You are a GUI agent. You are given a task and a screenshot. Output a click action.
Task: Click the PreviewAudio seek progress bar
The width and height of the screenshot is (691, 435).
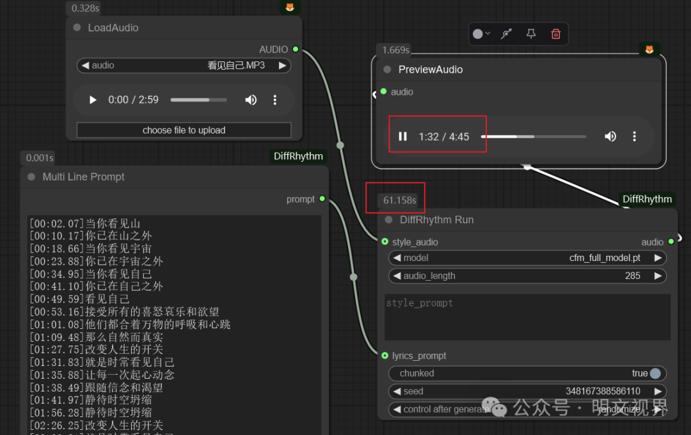point(533,136)
